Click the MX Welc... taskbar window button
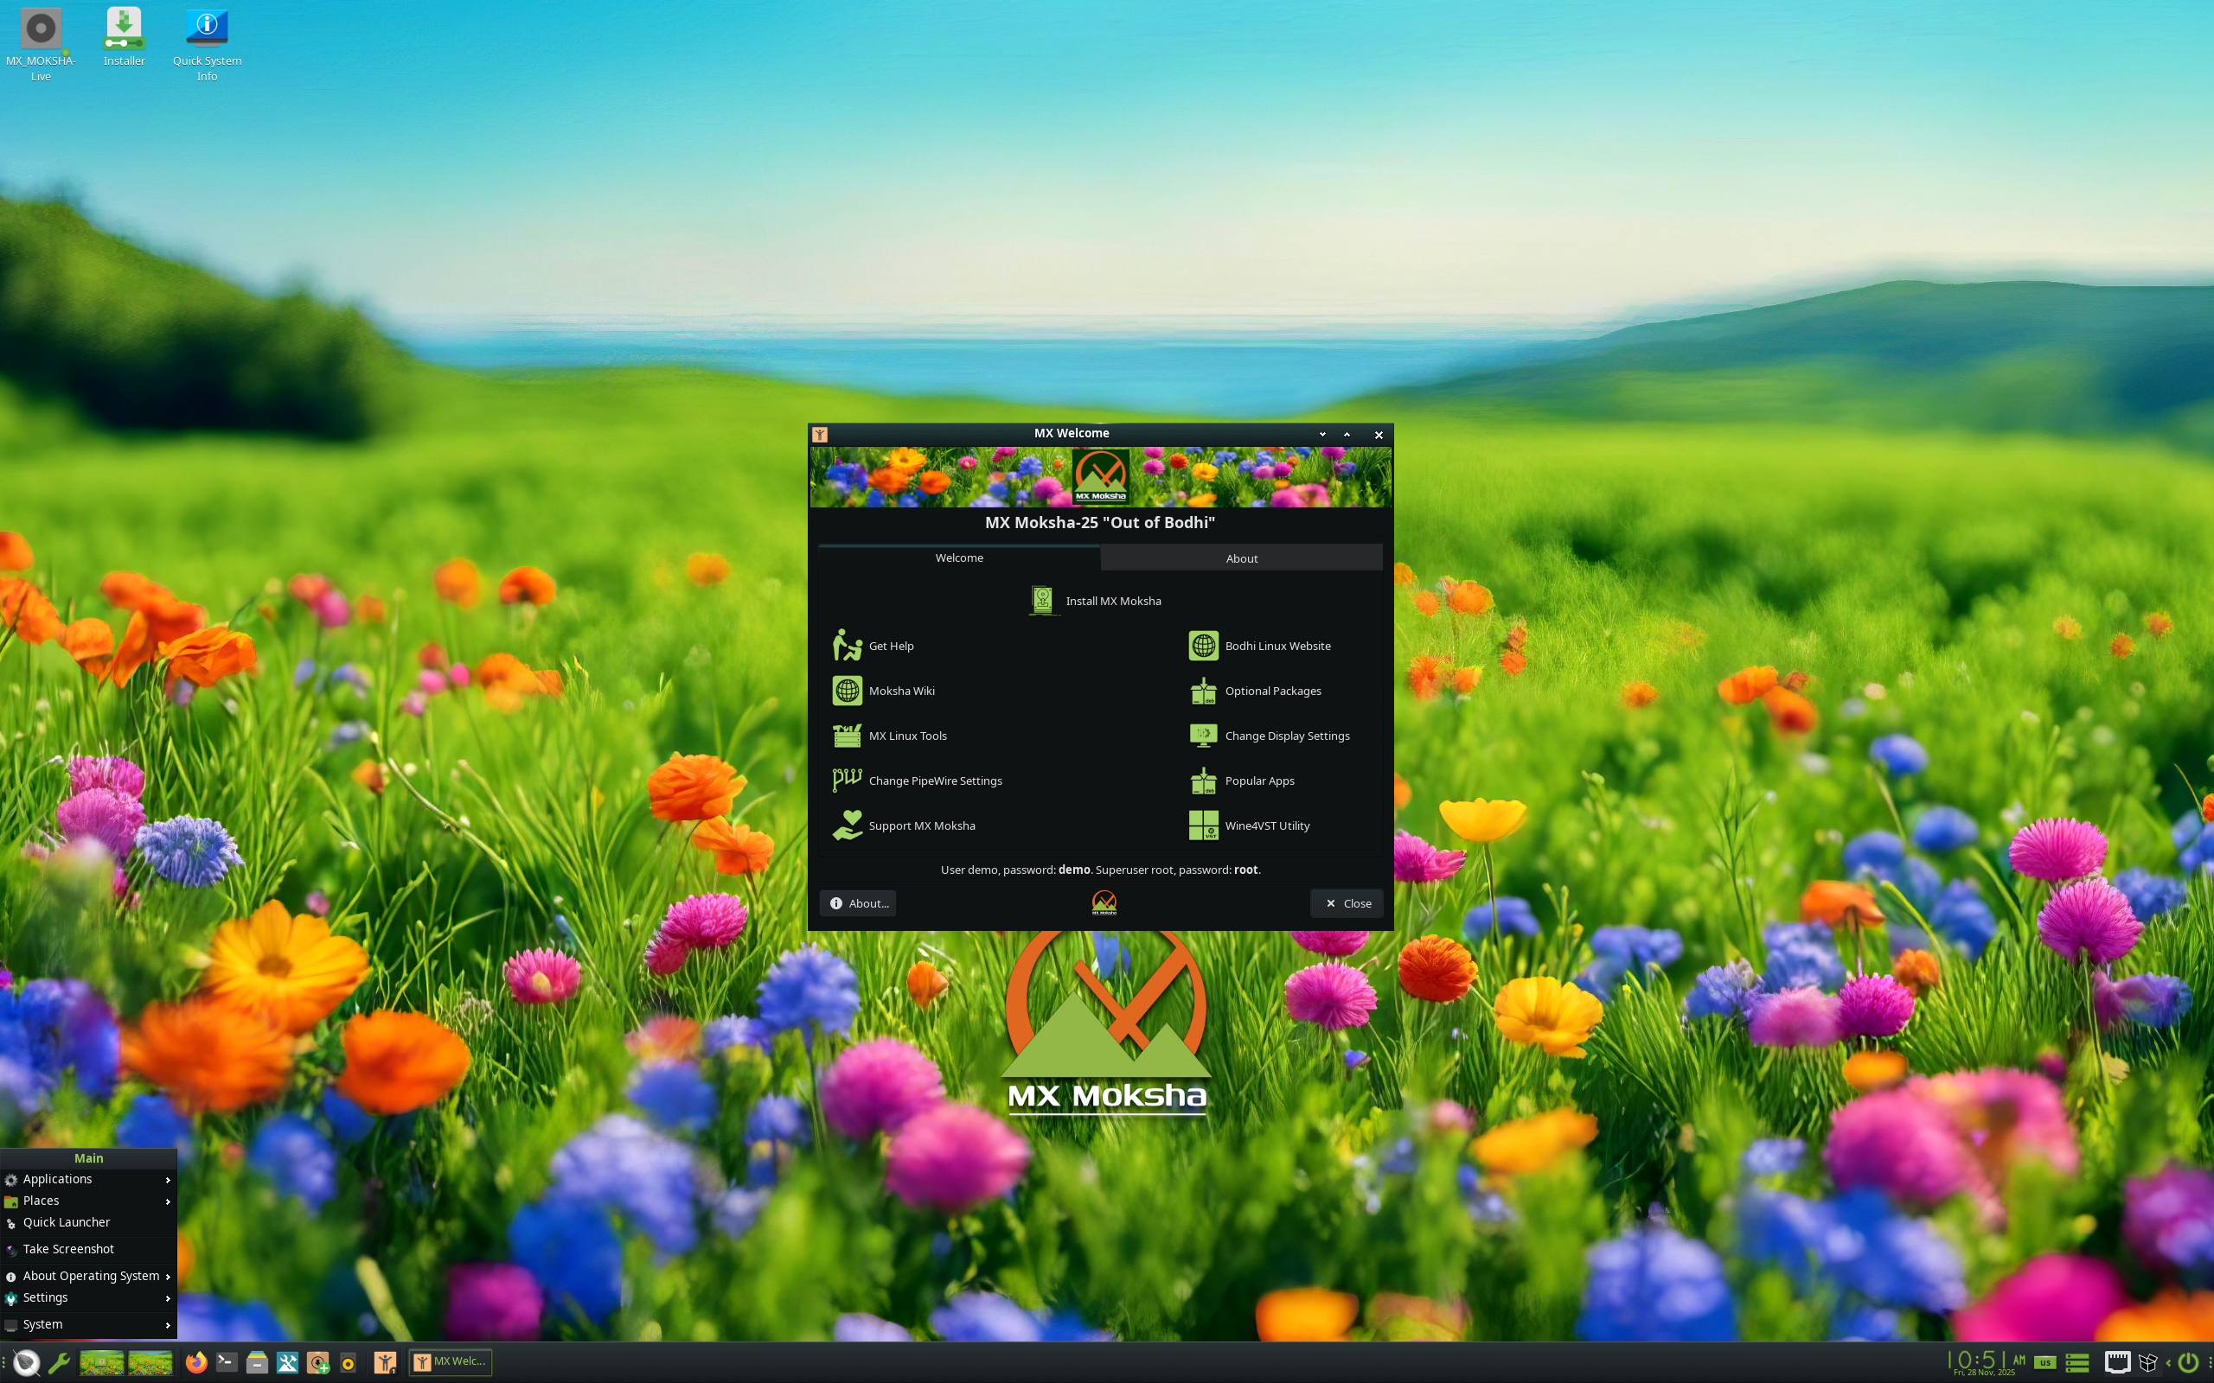2214x1383 pixels. [450, 1362]
